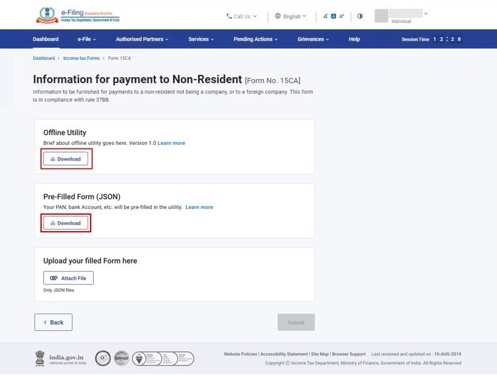This screenshot has width=497, height=376.
Task: Click the india.gov.in national portal logo
Action: 60,358
